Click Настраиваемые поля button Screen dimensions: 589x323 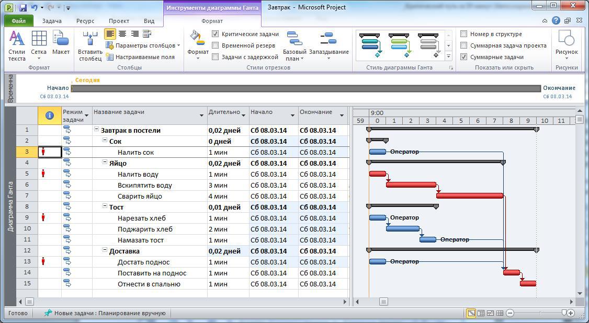coord(140,57)
